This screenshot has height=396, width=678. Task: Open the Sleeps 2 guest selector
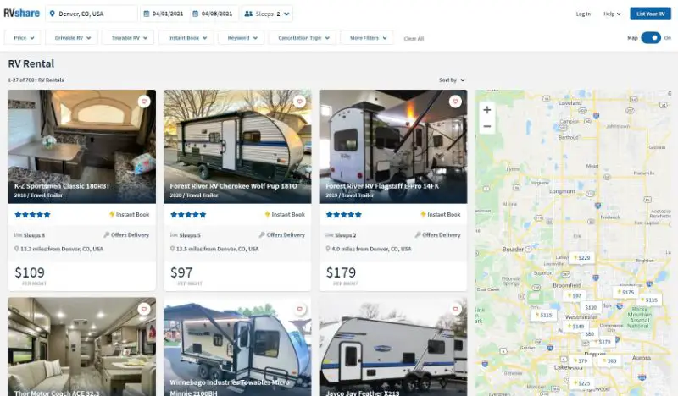click(x=267, y=14)
